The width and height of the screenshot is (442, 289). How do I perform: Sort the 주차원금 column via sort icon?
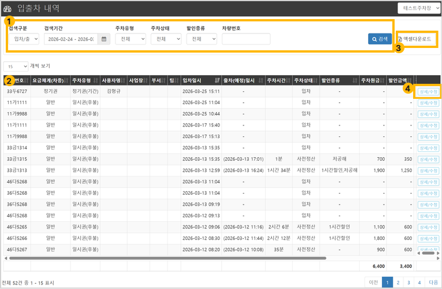[382, 81]
